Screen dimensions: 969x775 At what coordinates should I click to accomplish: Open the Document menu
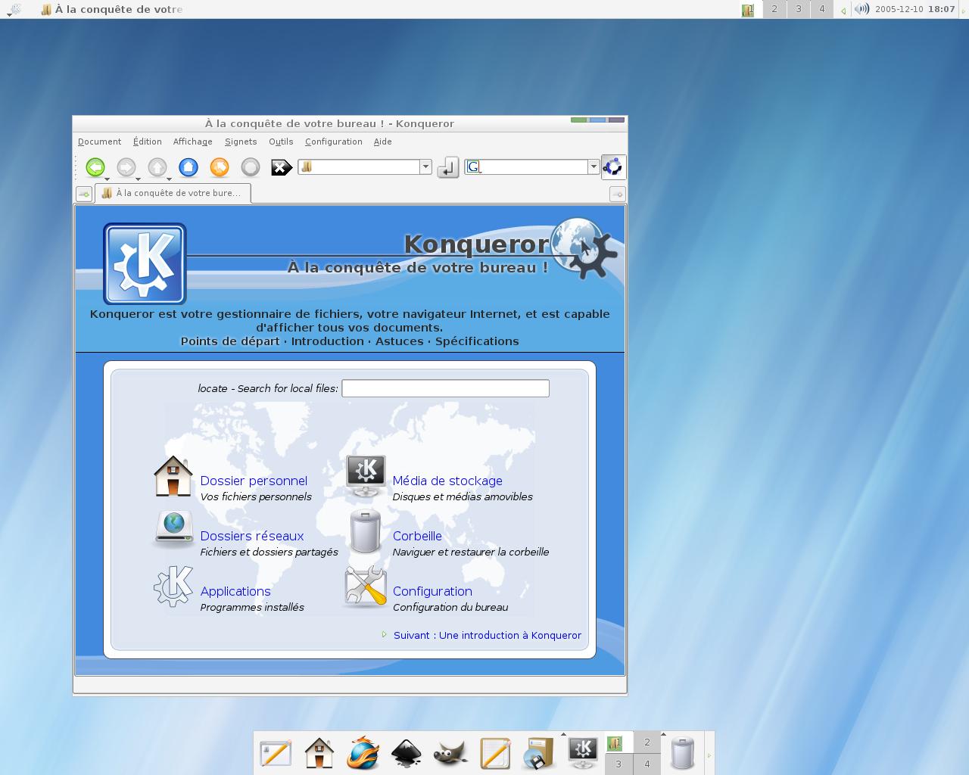(x=99, y=142)
